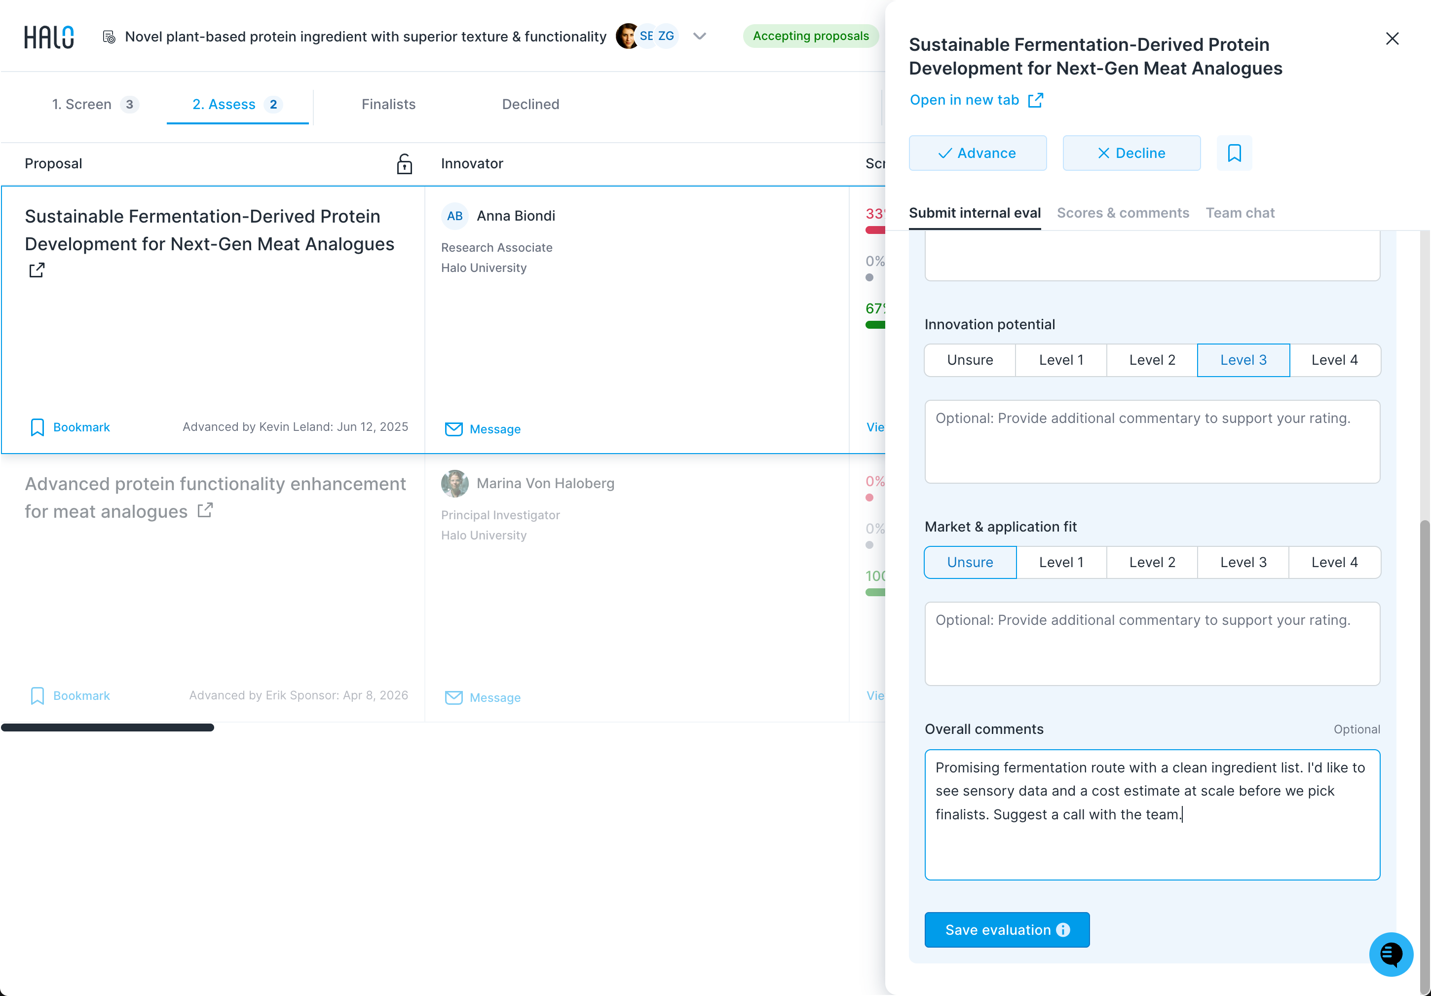Click Anna Biondi's AB avatar

tap(455, 216)
